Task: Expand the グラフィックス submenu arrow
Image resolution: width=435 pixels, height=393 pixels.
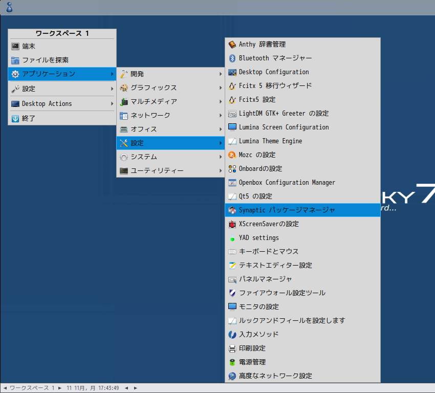Action: click(x=221, y=88)
